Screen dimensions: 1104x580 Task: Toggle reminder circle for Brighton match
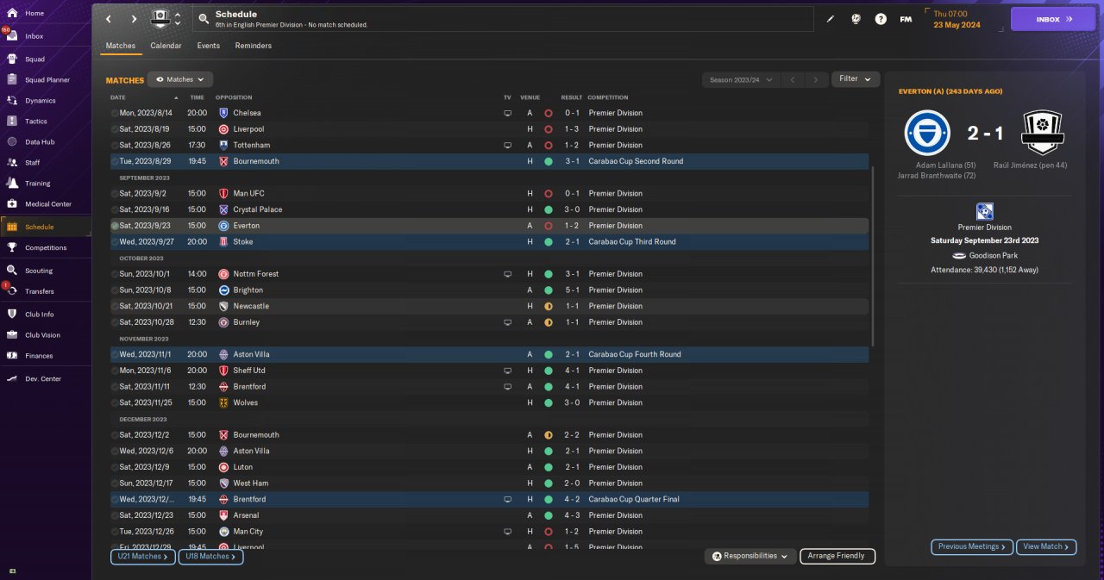tap(115, 290)
